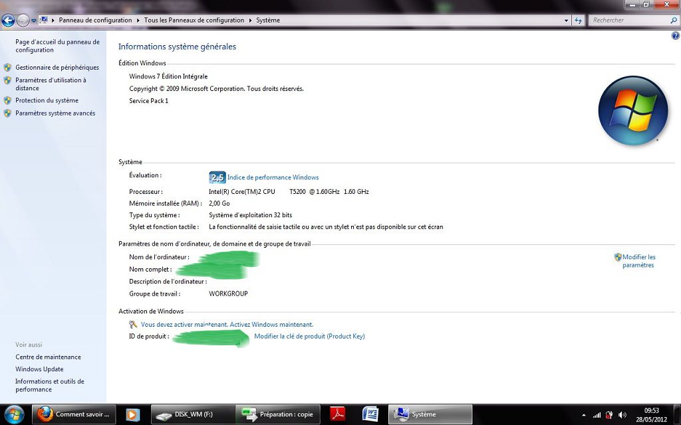Open Microsoft Word taskbar icon
The height and width of the screenshot is (425, 681).
pyautogui.click(x=370, y=414)
